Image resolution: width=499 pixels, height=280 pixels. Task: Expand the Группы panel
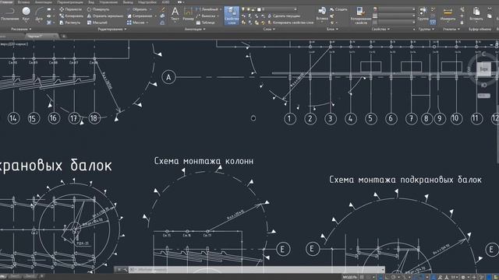[x=426, y=30]
